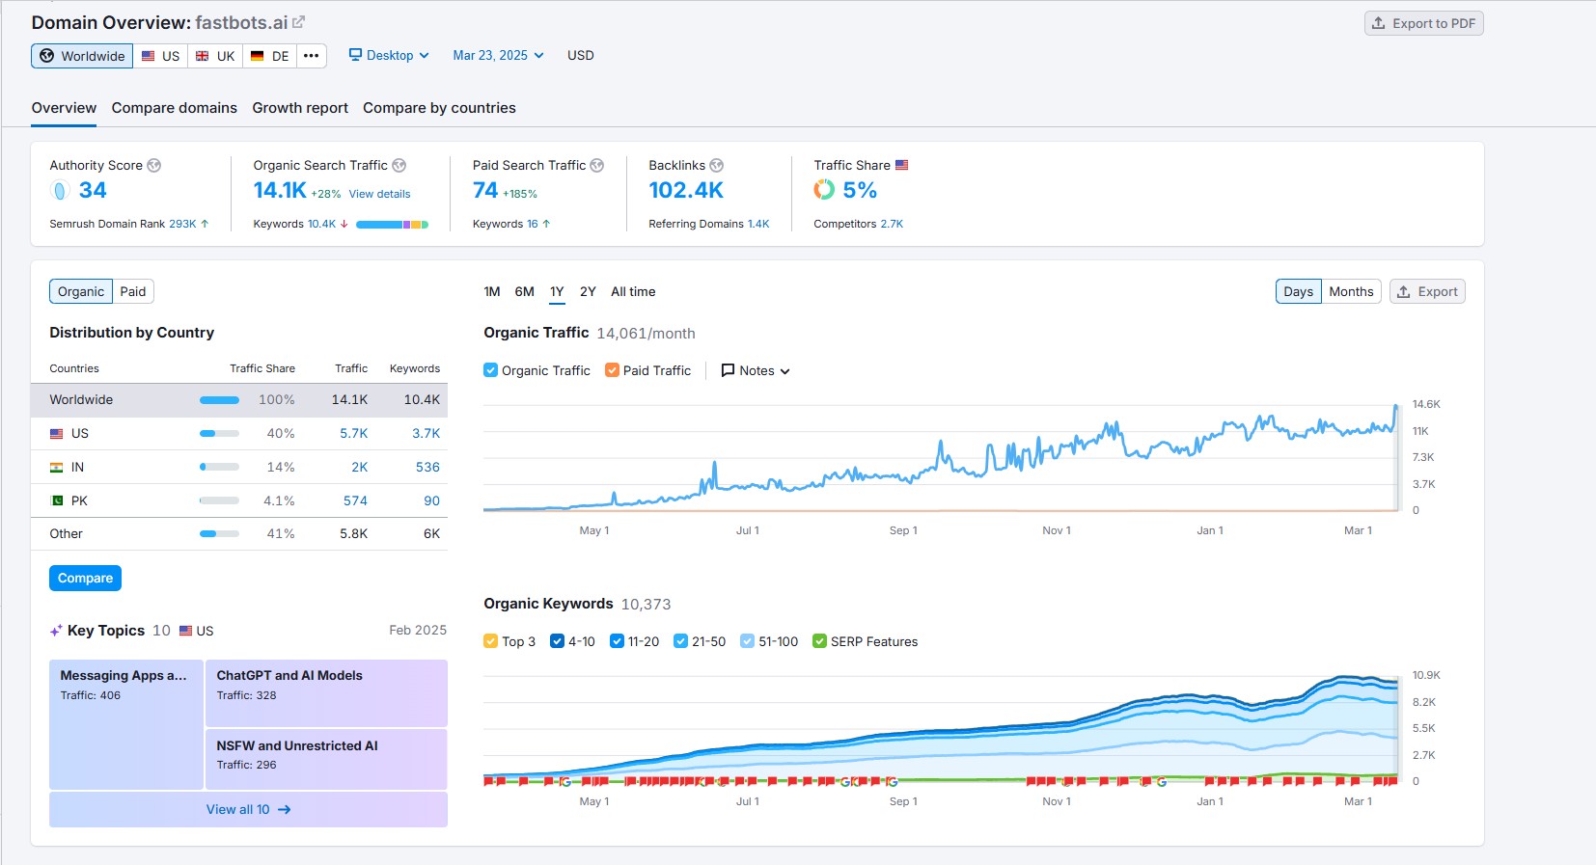Click the UK flag icon in database selector

point(203,56)
